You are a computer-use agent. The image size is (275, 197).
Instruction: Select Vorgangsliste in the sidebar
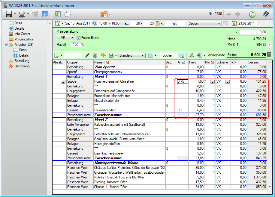[24, 39]
